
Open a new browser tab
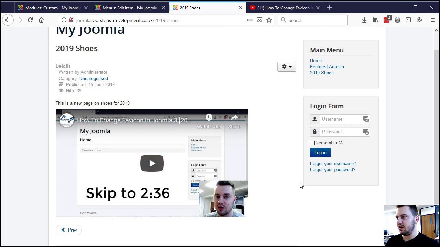(330, 8)
